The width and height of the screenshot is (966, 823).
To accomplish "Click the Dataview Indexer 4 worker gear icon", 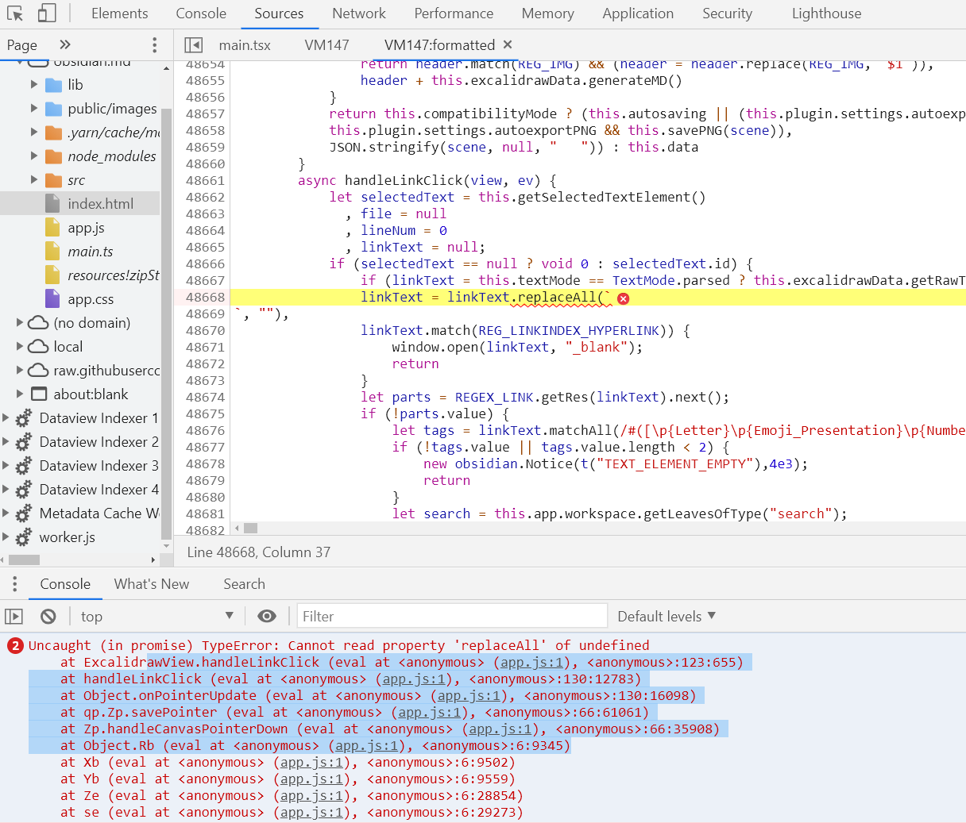I will coord(24,490).
